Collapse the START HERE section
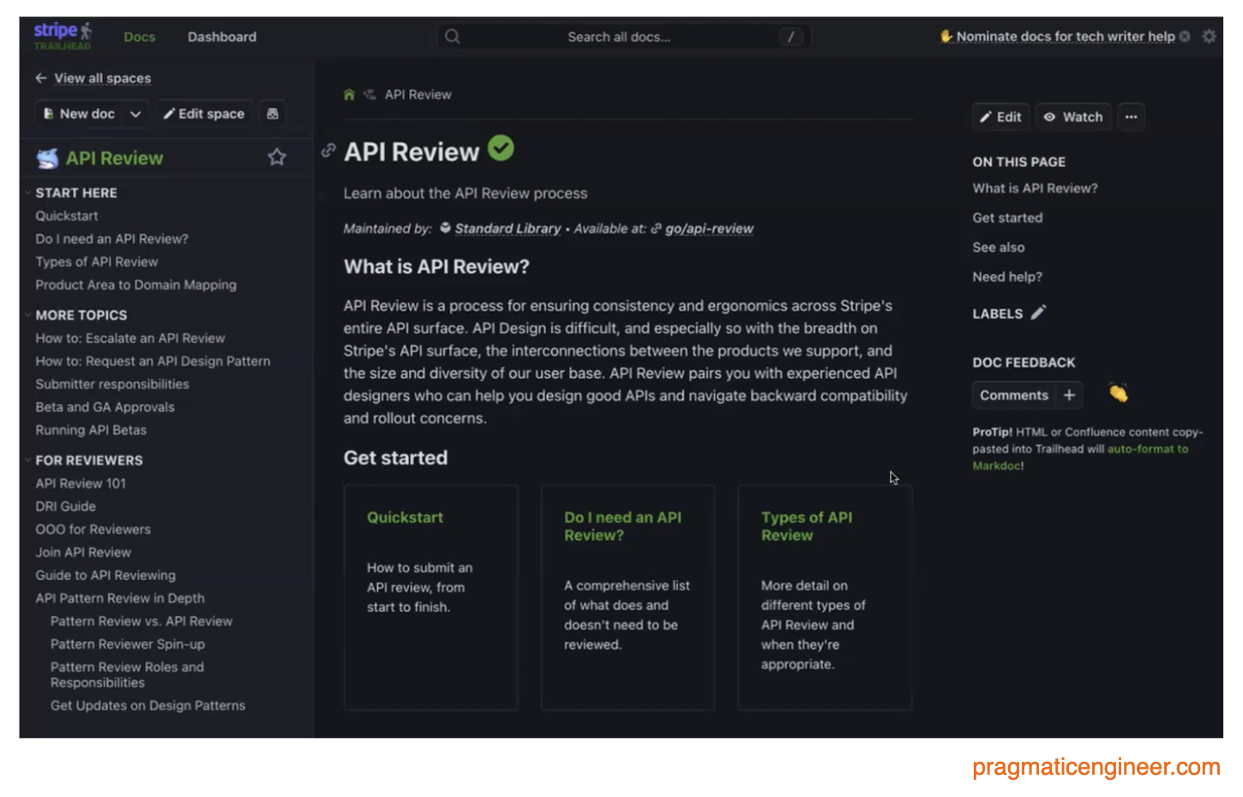Screen dimensions: 1243x797 (28, 193)
